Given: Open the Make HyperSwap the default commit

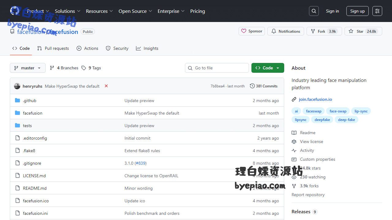Looking at the screenshot, I should (x=72, y=86).
